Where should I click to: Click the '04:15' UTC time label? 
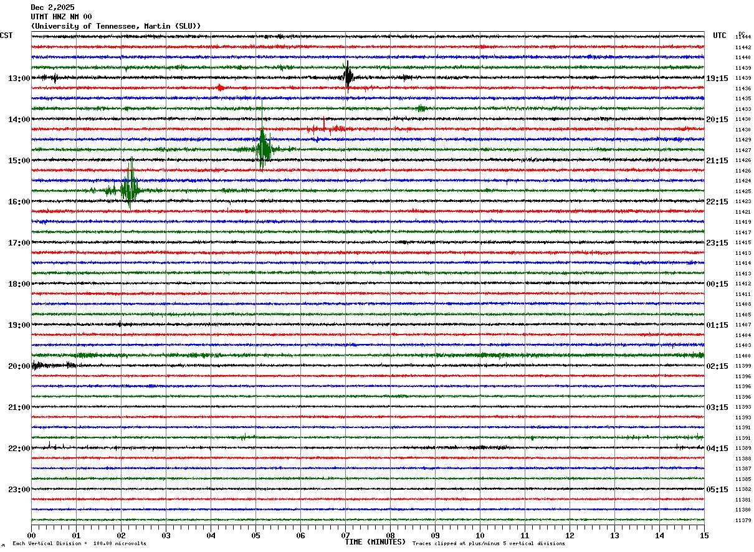tap(717, 448)
